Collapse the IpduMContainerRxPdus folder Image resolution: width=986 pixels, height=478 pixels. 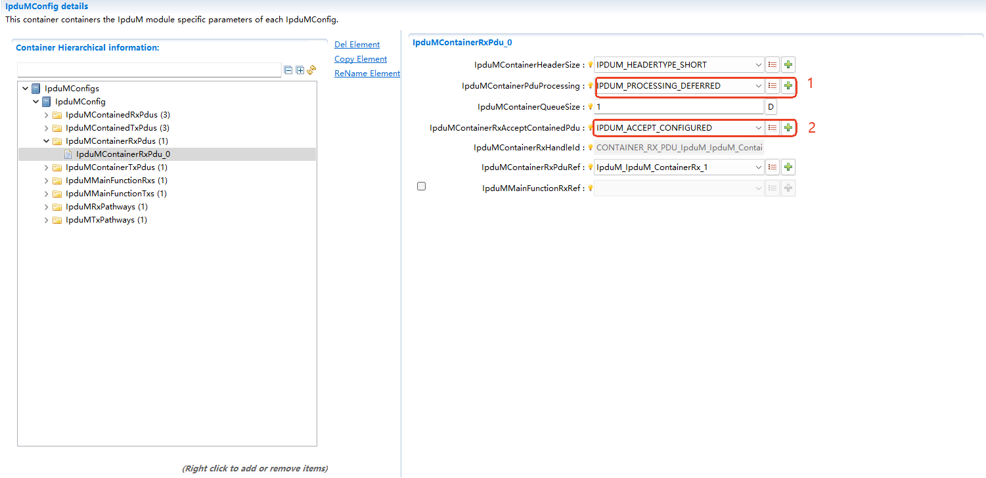point(47,141)
